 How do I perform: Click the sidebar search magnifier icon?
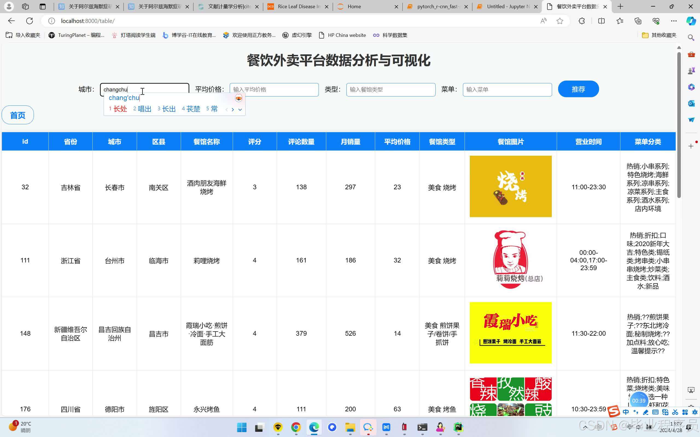coord(691,38)
